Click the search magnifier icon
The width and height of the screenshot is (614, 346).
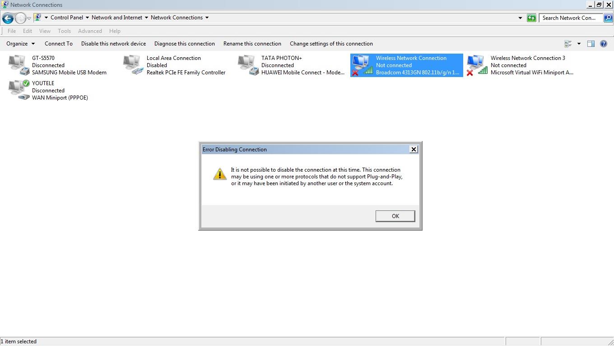point(608,18)
